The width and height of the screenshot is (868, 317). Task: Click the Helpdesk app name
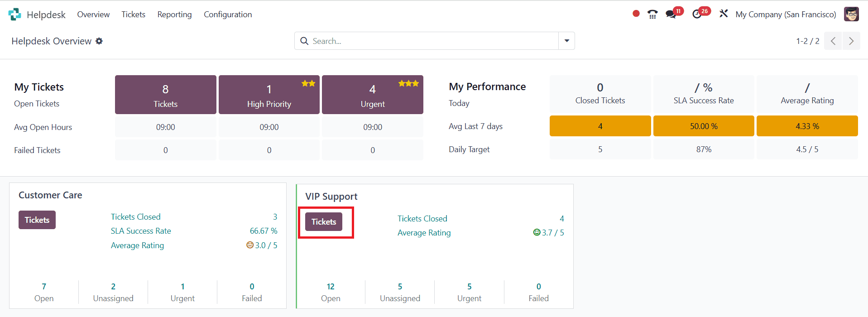coord(46,14)
